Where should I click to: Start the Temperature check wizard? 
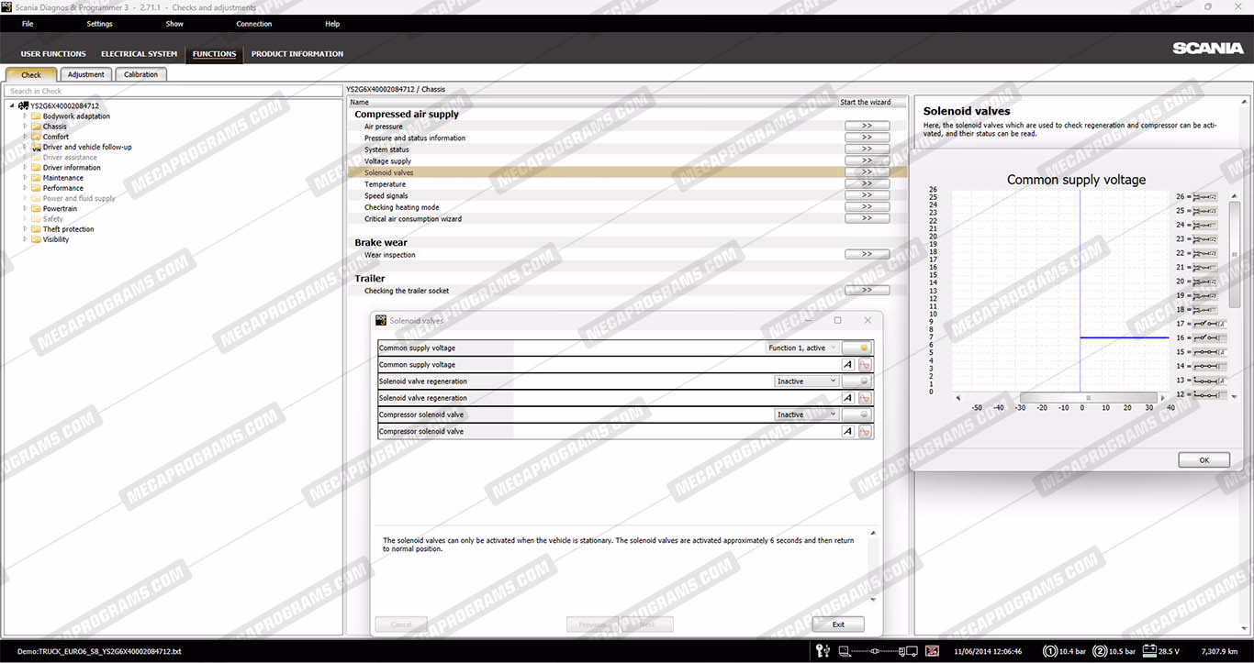867,183
